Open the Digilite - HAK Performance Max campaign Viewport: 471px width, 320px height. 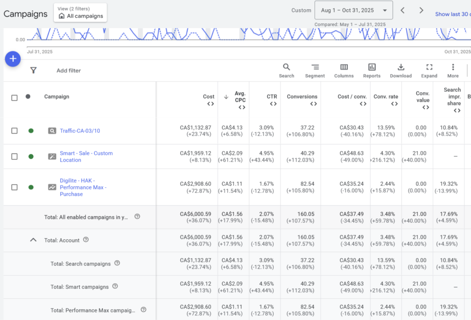(x=83, y=187)
